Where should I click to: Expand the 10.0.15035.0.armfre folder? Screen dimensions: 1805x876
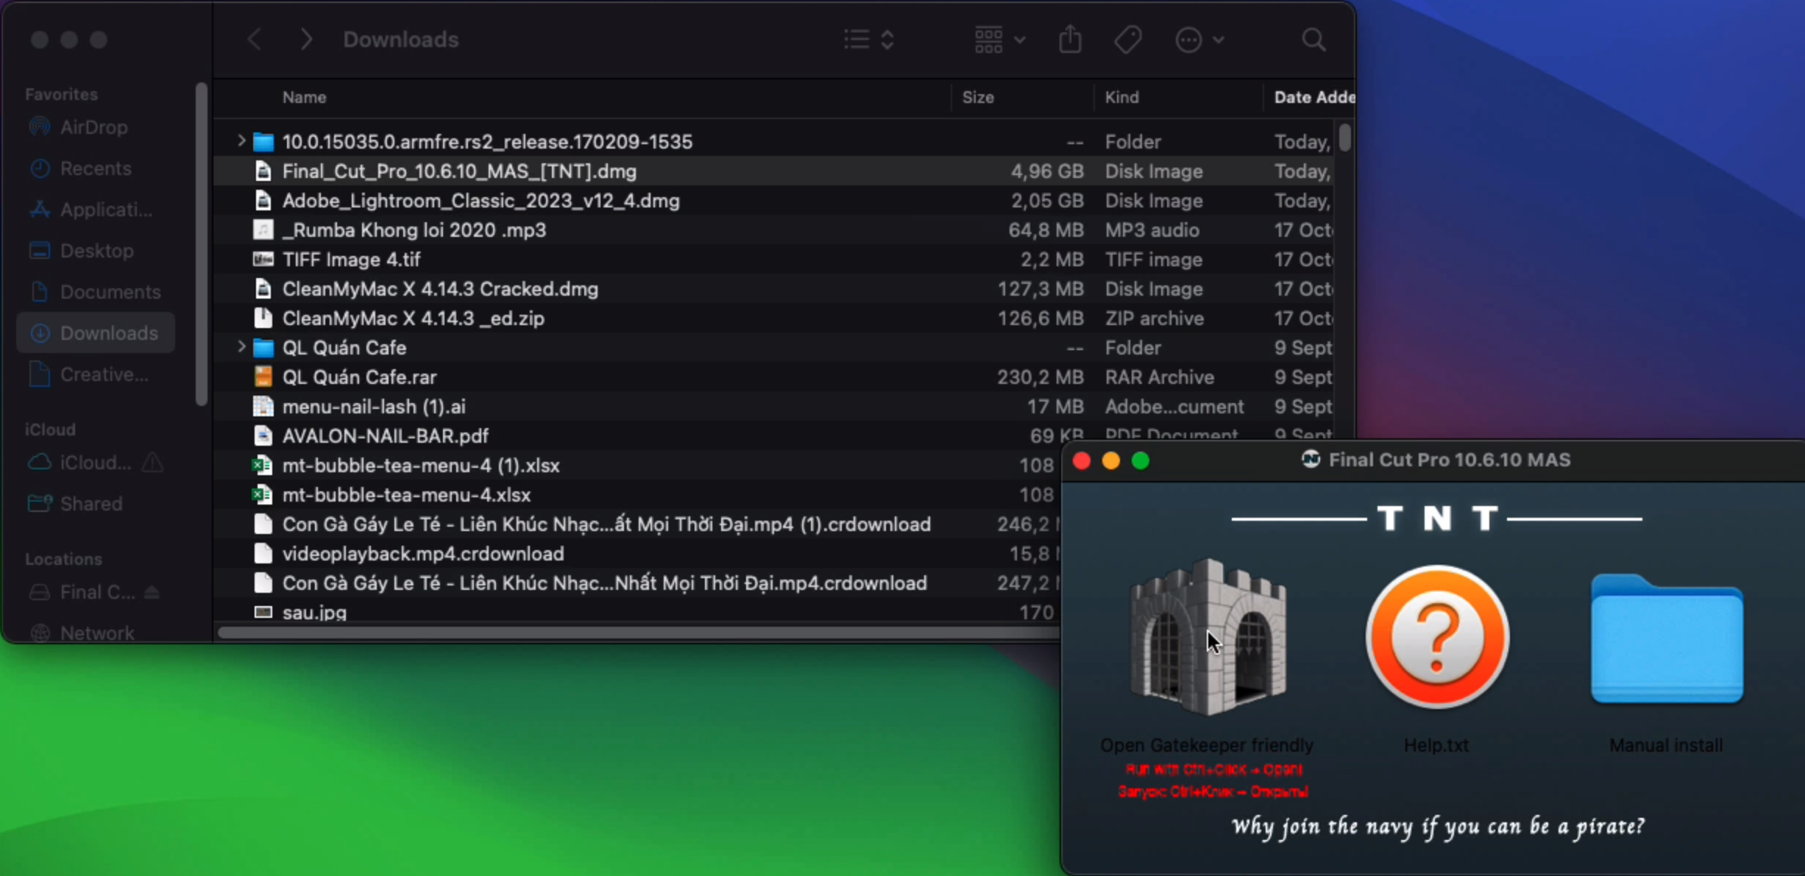tap(241, 140)
